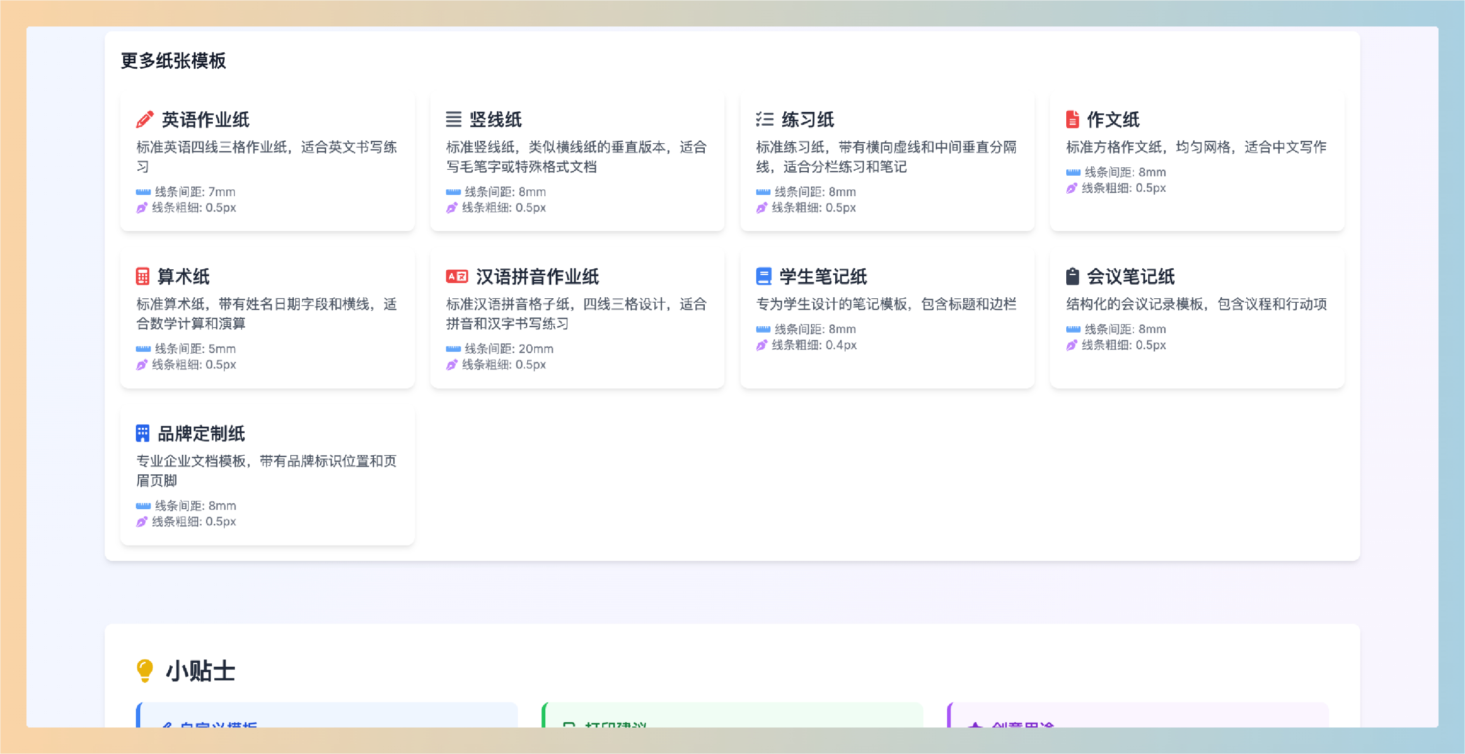Viewport: 1465px width, 754px height.
Task: Open the 学生笔记纸 template title
Action: click(822, 276)
